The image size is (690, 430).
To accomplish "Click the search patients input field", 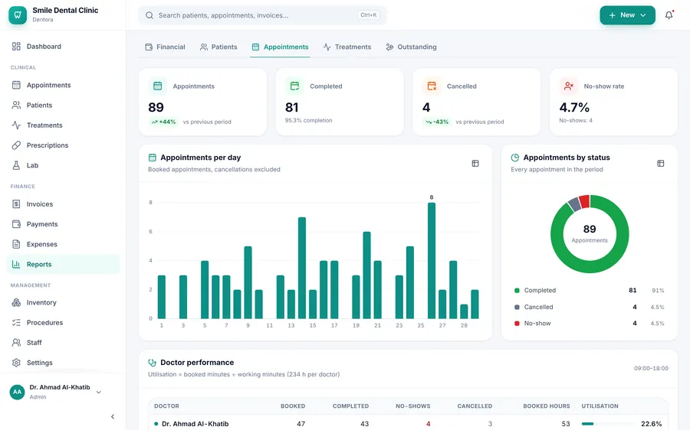I will 262,15.
